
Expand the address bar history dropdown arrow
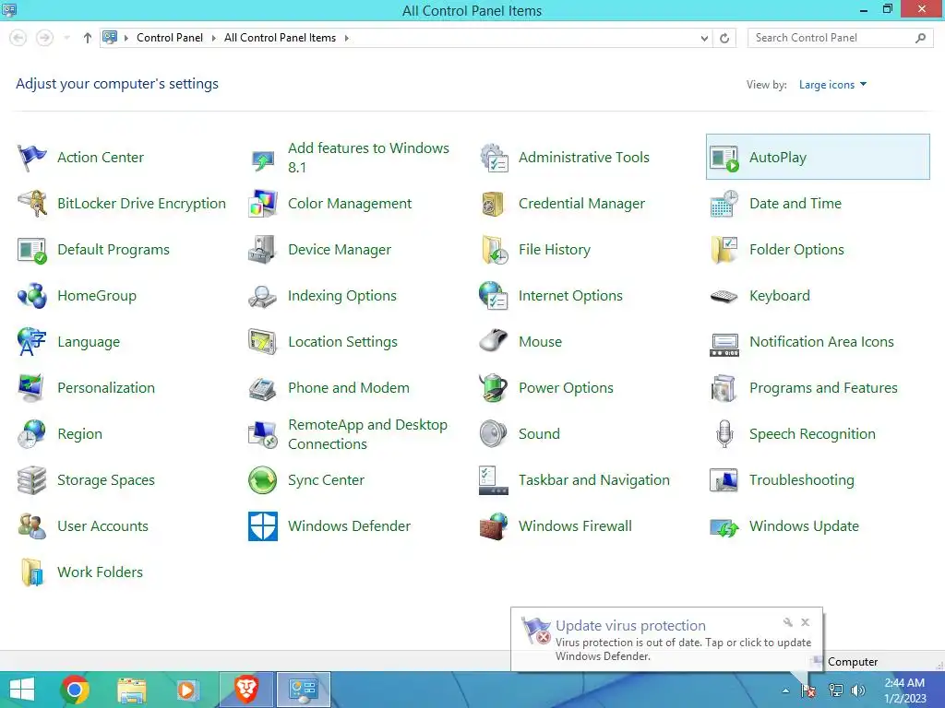704,39
